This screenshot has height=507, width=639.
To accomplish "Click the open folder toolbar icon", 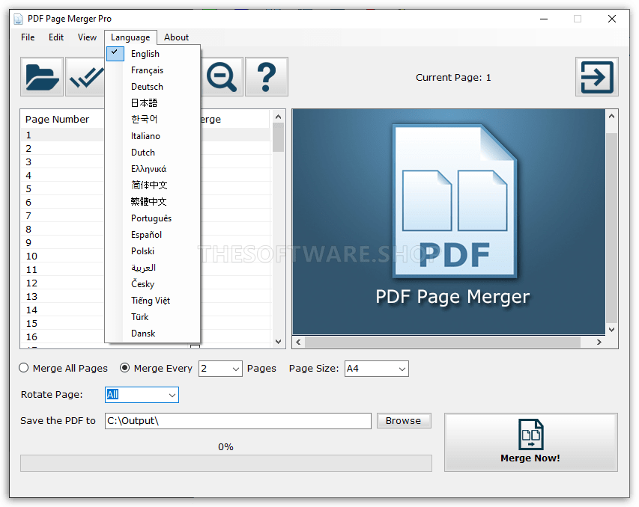I will click(42, 77).
